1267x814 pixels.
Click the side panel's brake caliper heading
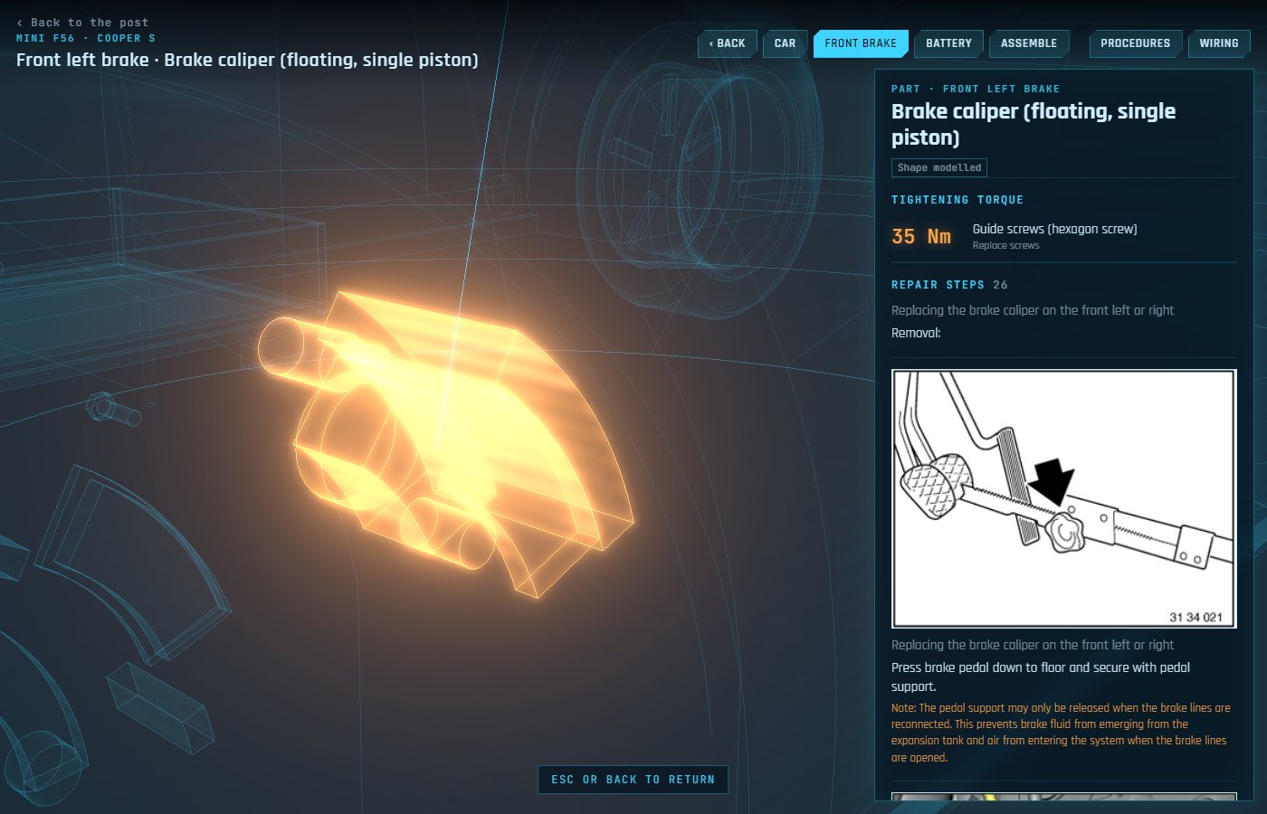[1034, 124]
